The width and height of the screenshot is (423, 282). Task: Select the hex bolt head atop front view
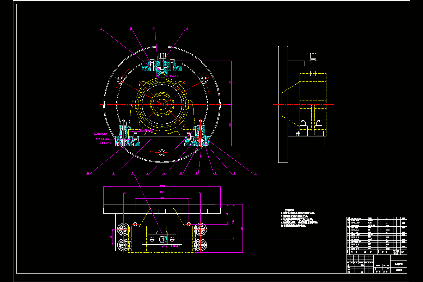click(x=162, y=56)
